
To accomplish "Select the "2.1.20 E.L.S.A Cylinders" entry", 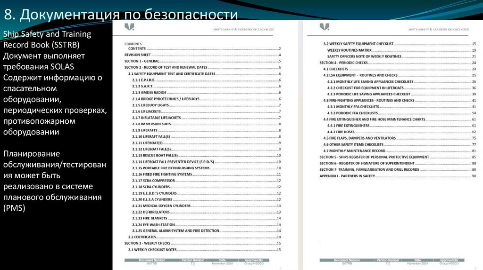I will click(x=207, y=199).
